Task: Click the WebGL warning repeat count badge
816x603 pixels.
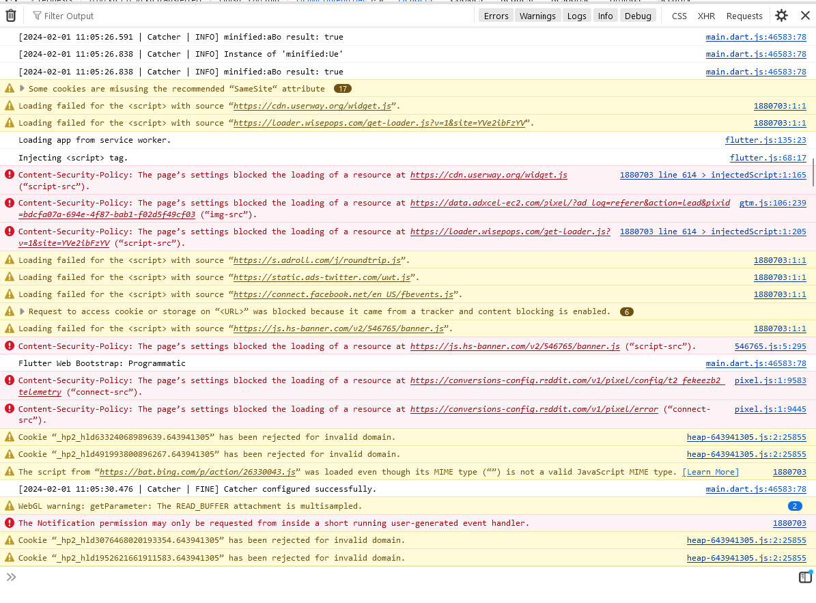Action: pos(795,506)
